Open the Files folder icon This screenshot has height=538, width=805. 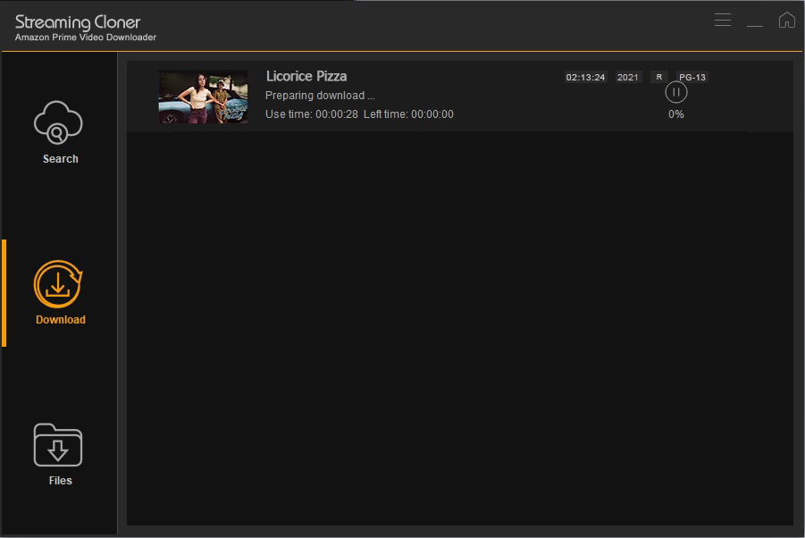coord(58,444)
